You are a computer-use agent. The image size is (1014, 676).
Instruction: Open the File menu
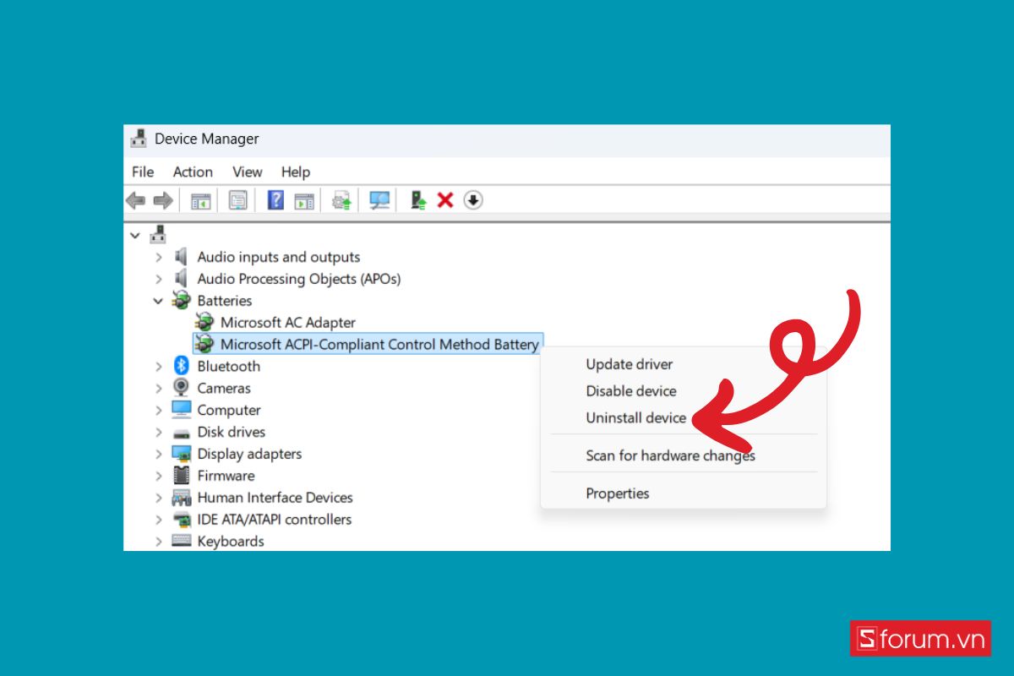[143, 172]
